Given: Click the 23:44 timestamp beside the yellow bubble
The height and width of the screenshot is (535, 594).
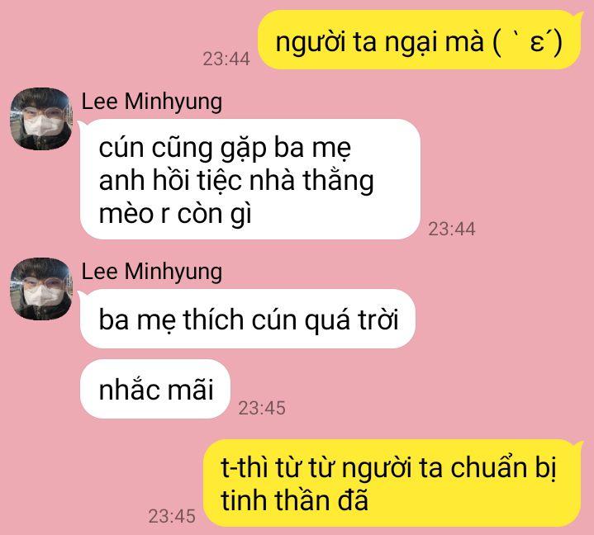Looking at the screenshot, I should 226,59.
